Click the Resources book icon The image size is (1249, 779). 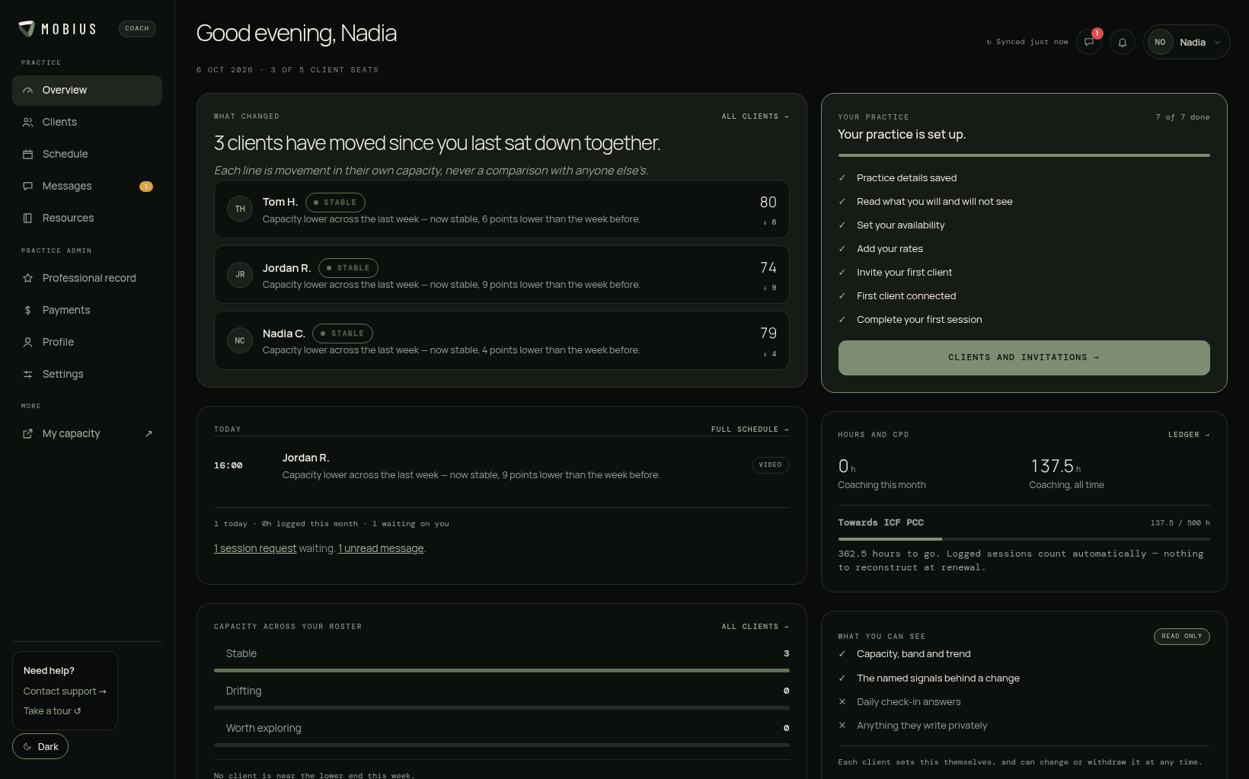[28, 219]
